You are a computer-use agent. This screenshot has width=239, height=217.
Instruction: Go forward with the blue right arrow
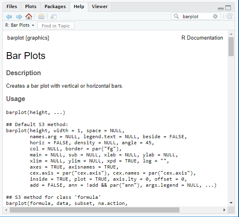(19, 17)
